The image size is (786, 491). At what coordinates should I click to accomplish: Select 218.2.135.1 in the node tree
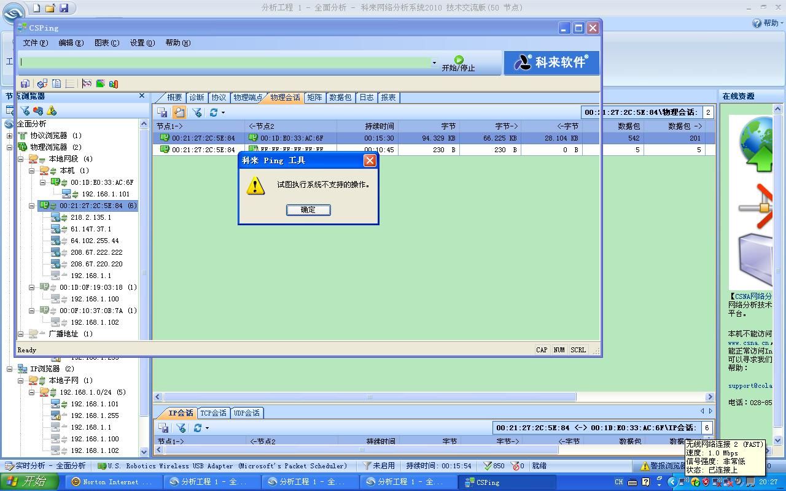(91, 217)
